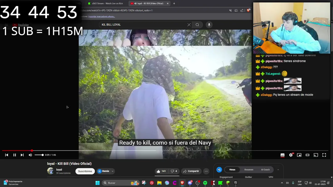Open the screen cast icon in address bar
The width and height of the screenshot is (333, 187).
pos(236,10)
